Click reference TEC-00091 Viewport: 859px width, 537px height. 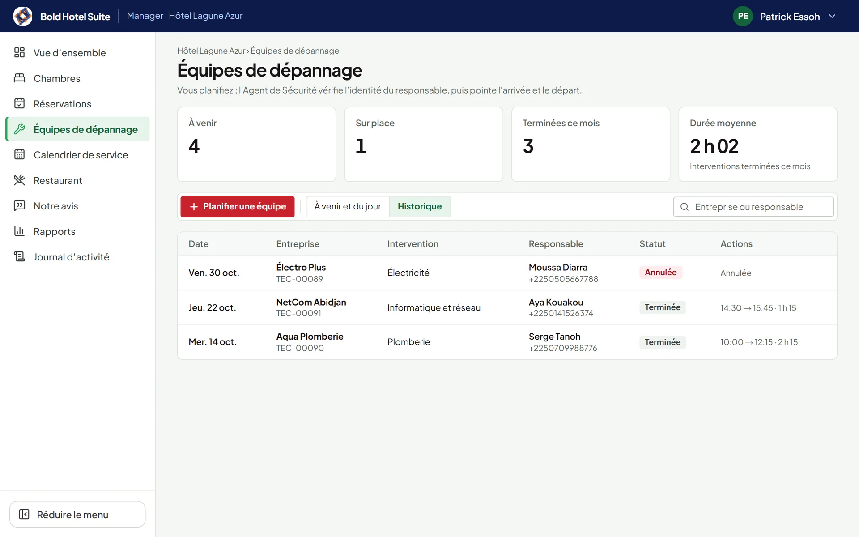point(298,314)
